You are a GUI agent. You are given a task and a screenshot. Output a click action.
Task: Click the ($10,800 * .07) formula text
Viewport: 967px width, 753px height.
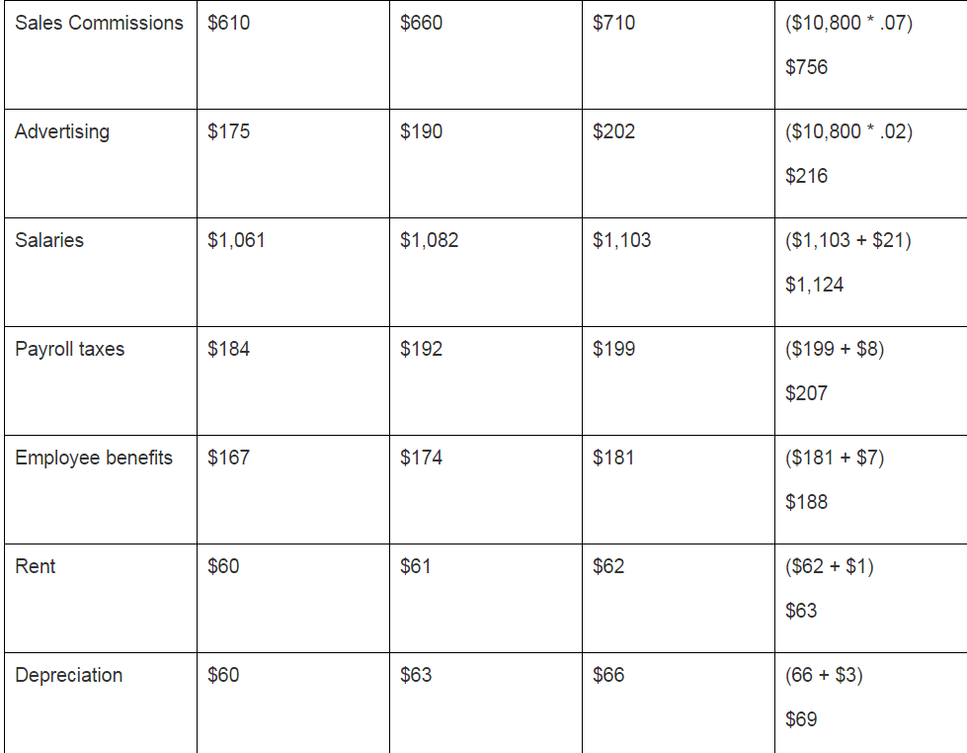click(x=848, y=23)
